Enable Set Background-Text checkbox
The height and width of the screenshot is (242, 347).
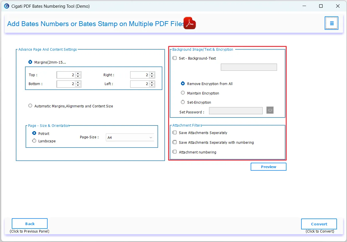click(x=175, y=58)
